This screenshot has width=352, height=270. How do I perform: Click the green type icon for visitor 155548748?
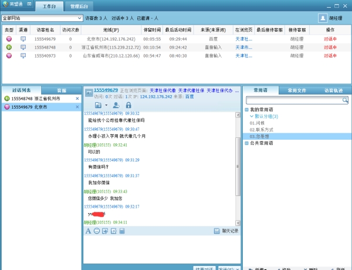pyautogui.click(x=9, y=47)
